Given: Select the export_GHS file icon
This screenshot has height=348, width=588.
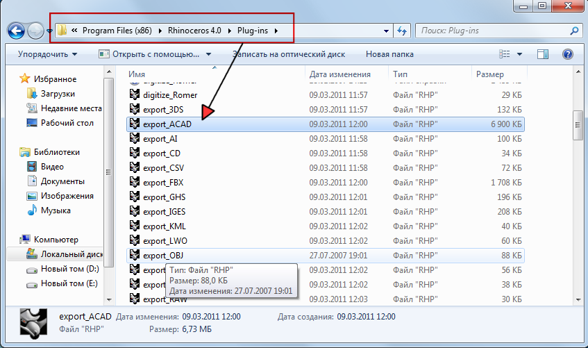Looking at the screenshot, I should (x=135, y=197).
